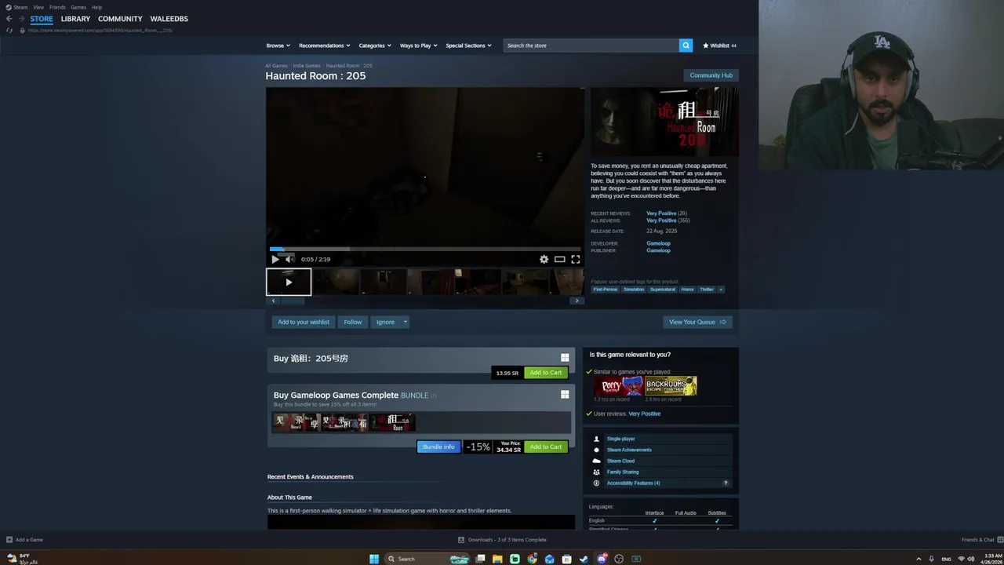Open Discord from the taskbar
Image resolution: width=1004 pixels, height=565 pixels.
[x=602, y=559]
